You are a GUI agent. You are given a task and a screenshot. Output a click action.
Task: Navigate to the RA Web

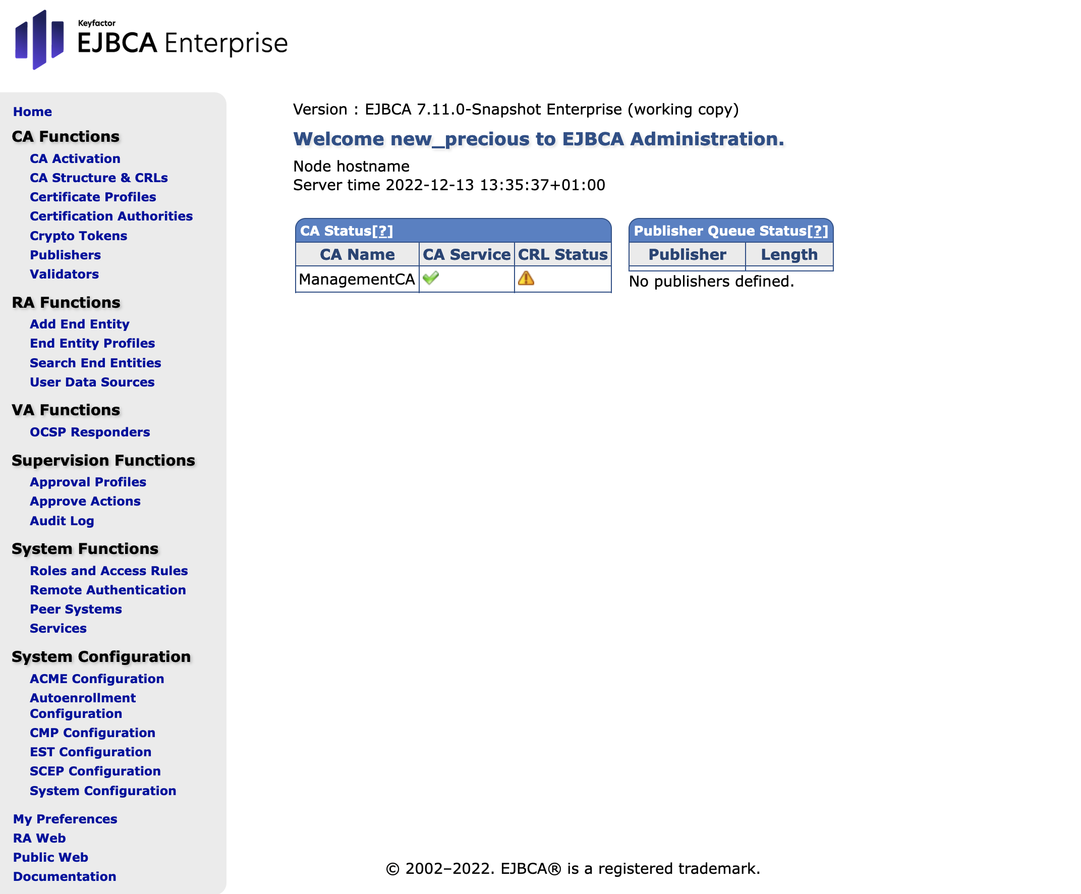[x=39, y=838]
